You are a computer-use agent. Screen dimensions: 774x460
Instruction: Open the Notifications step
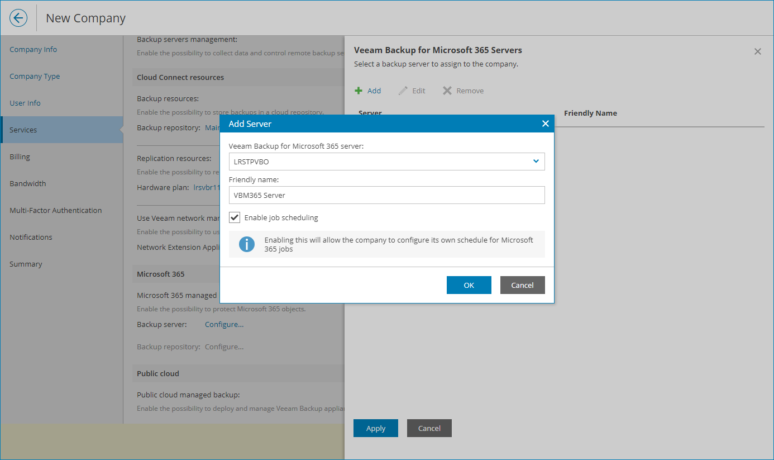31,237
